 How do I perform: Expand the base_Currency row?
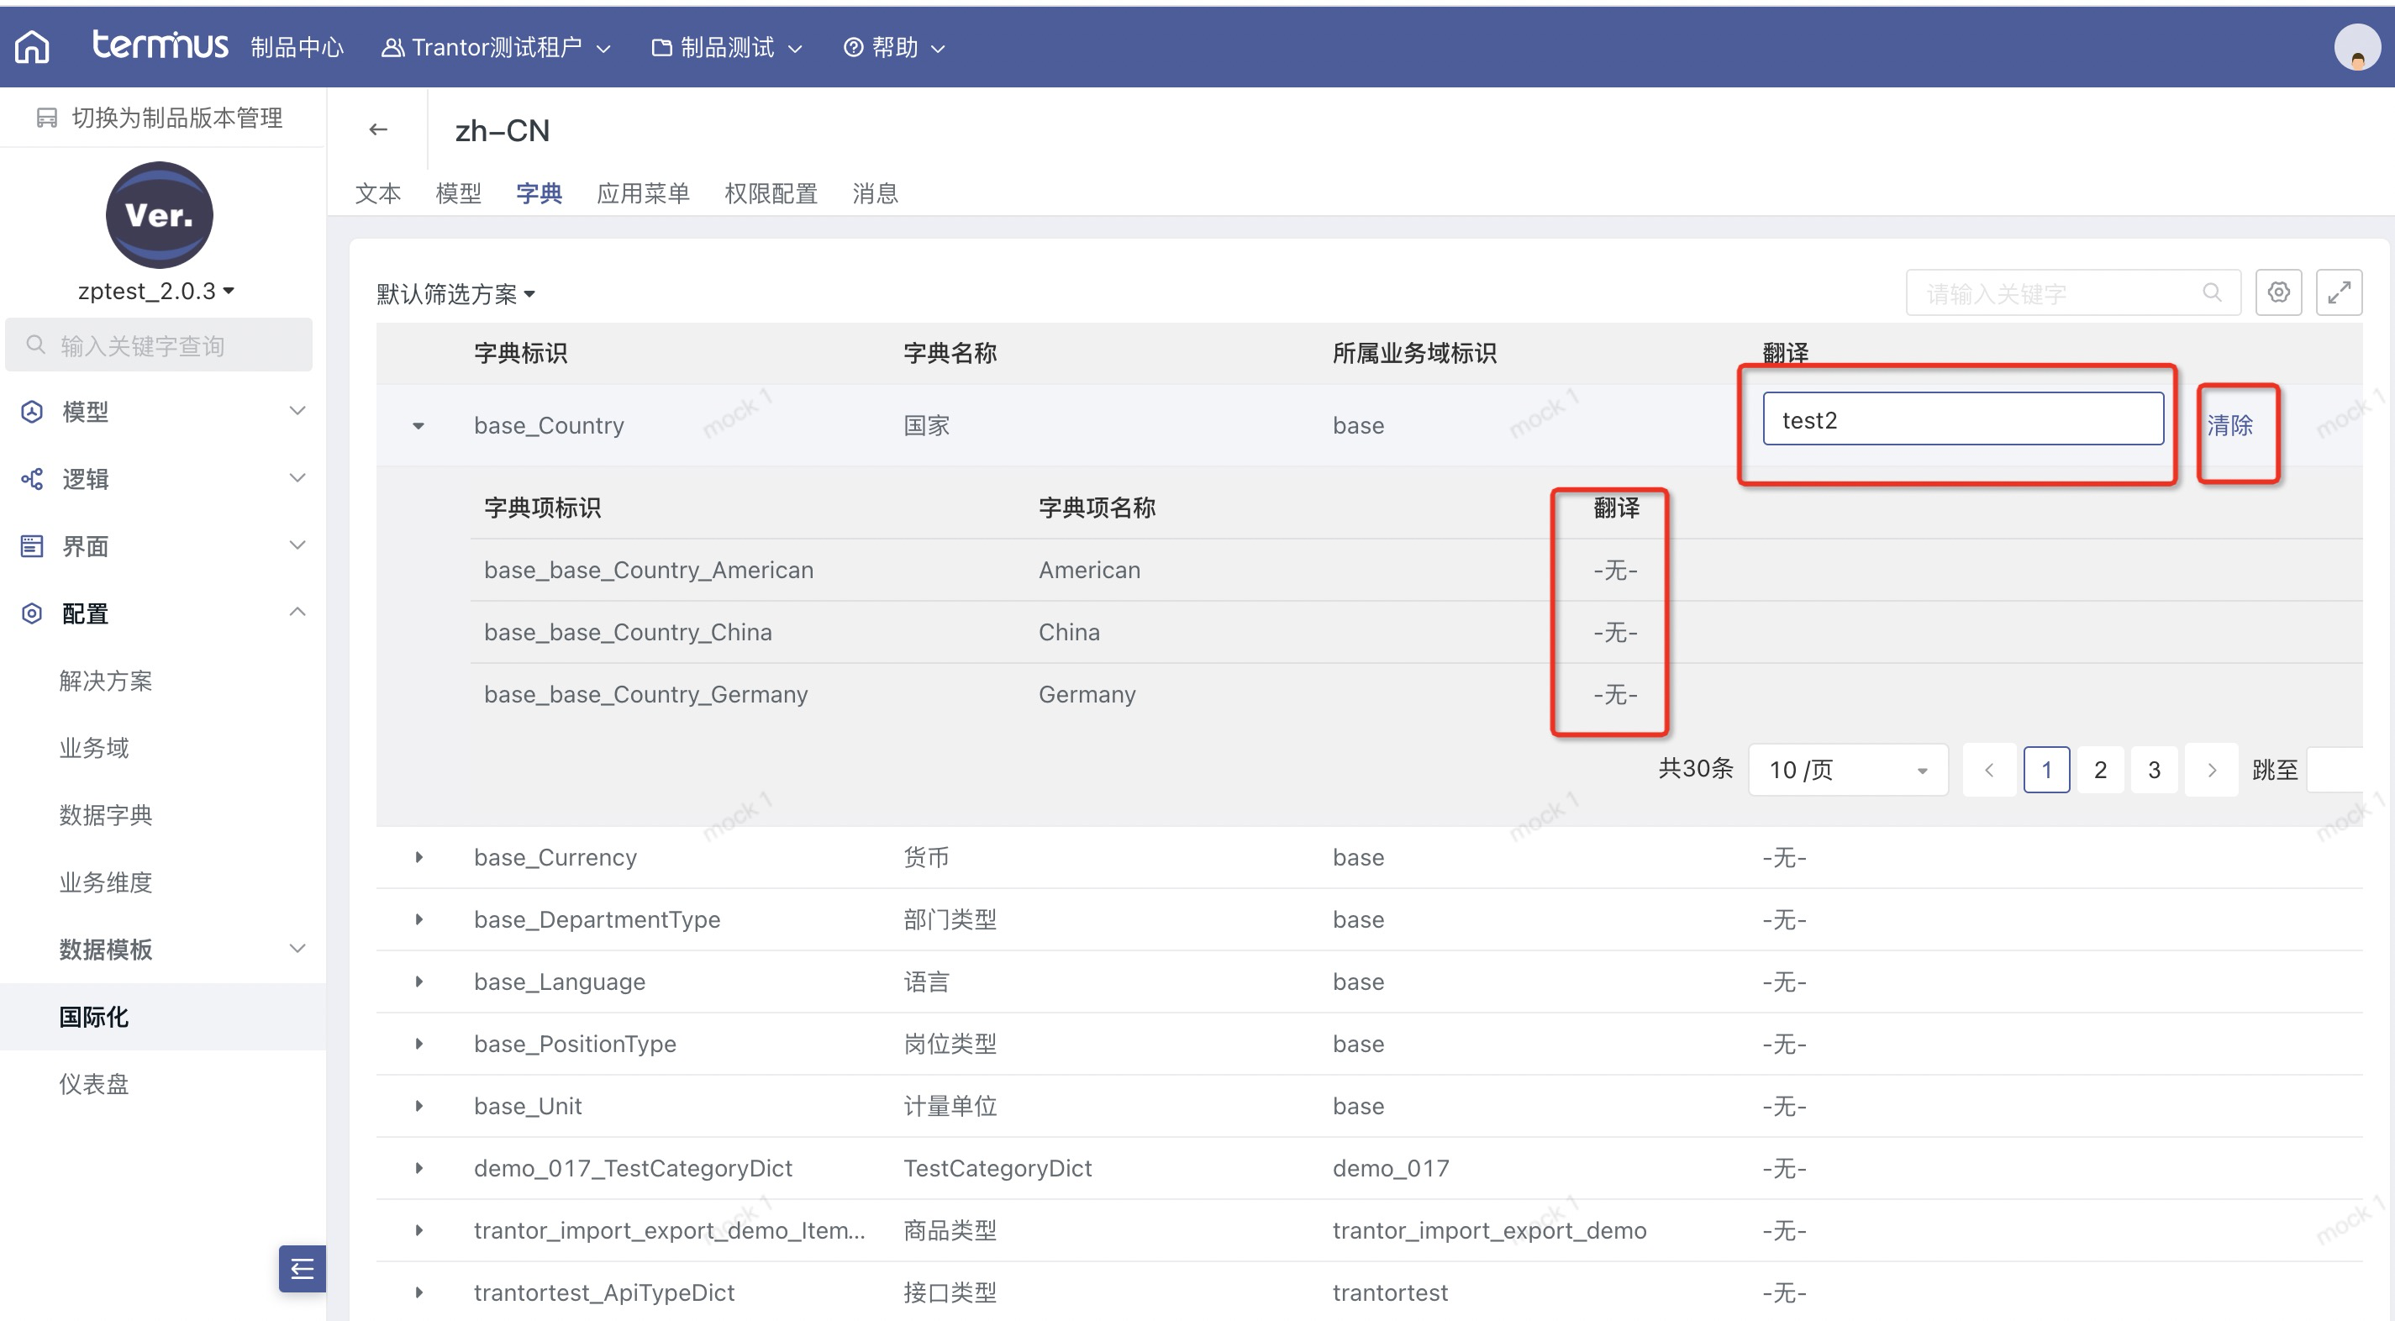click(418, 857)
